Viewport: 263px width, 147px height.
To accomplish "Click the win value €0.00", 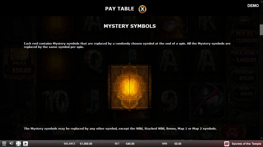I will point(178,144).
